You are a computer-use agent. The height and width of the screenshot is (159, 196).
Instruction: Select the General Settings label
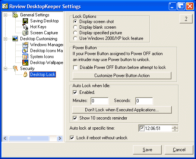click(x=35, y=15)
